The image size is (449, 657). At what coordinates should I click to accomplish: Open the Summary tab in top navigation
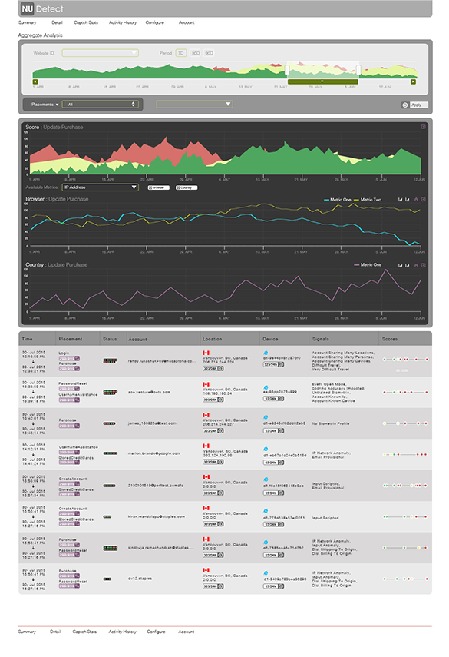pyautogui.click(x=27, y=22)
